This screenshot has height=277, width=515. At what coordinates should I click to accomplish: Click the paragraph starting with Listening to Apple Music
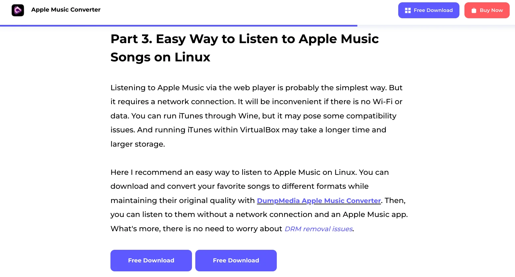(x=256, y=116)
